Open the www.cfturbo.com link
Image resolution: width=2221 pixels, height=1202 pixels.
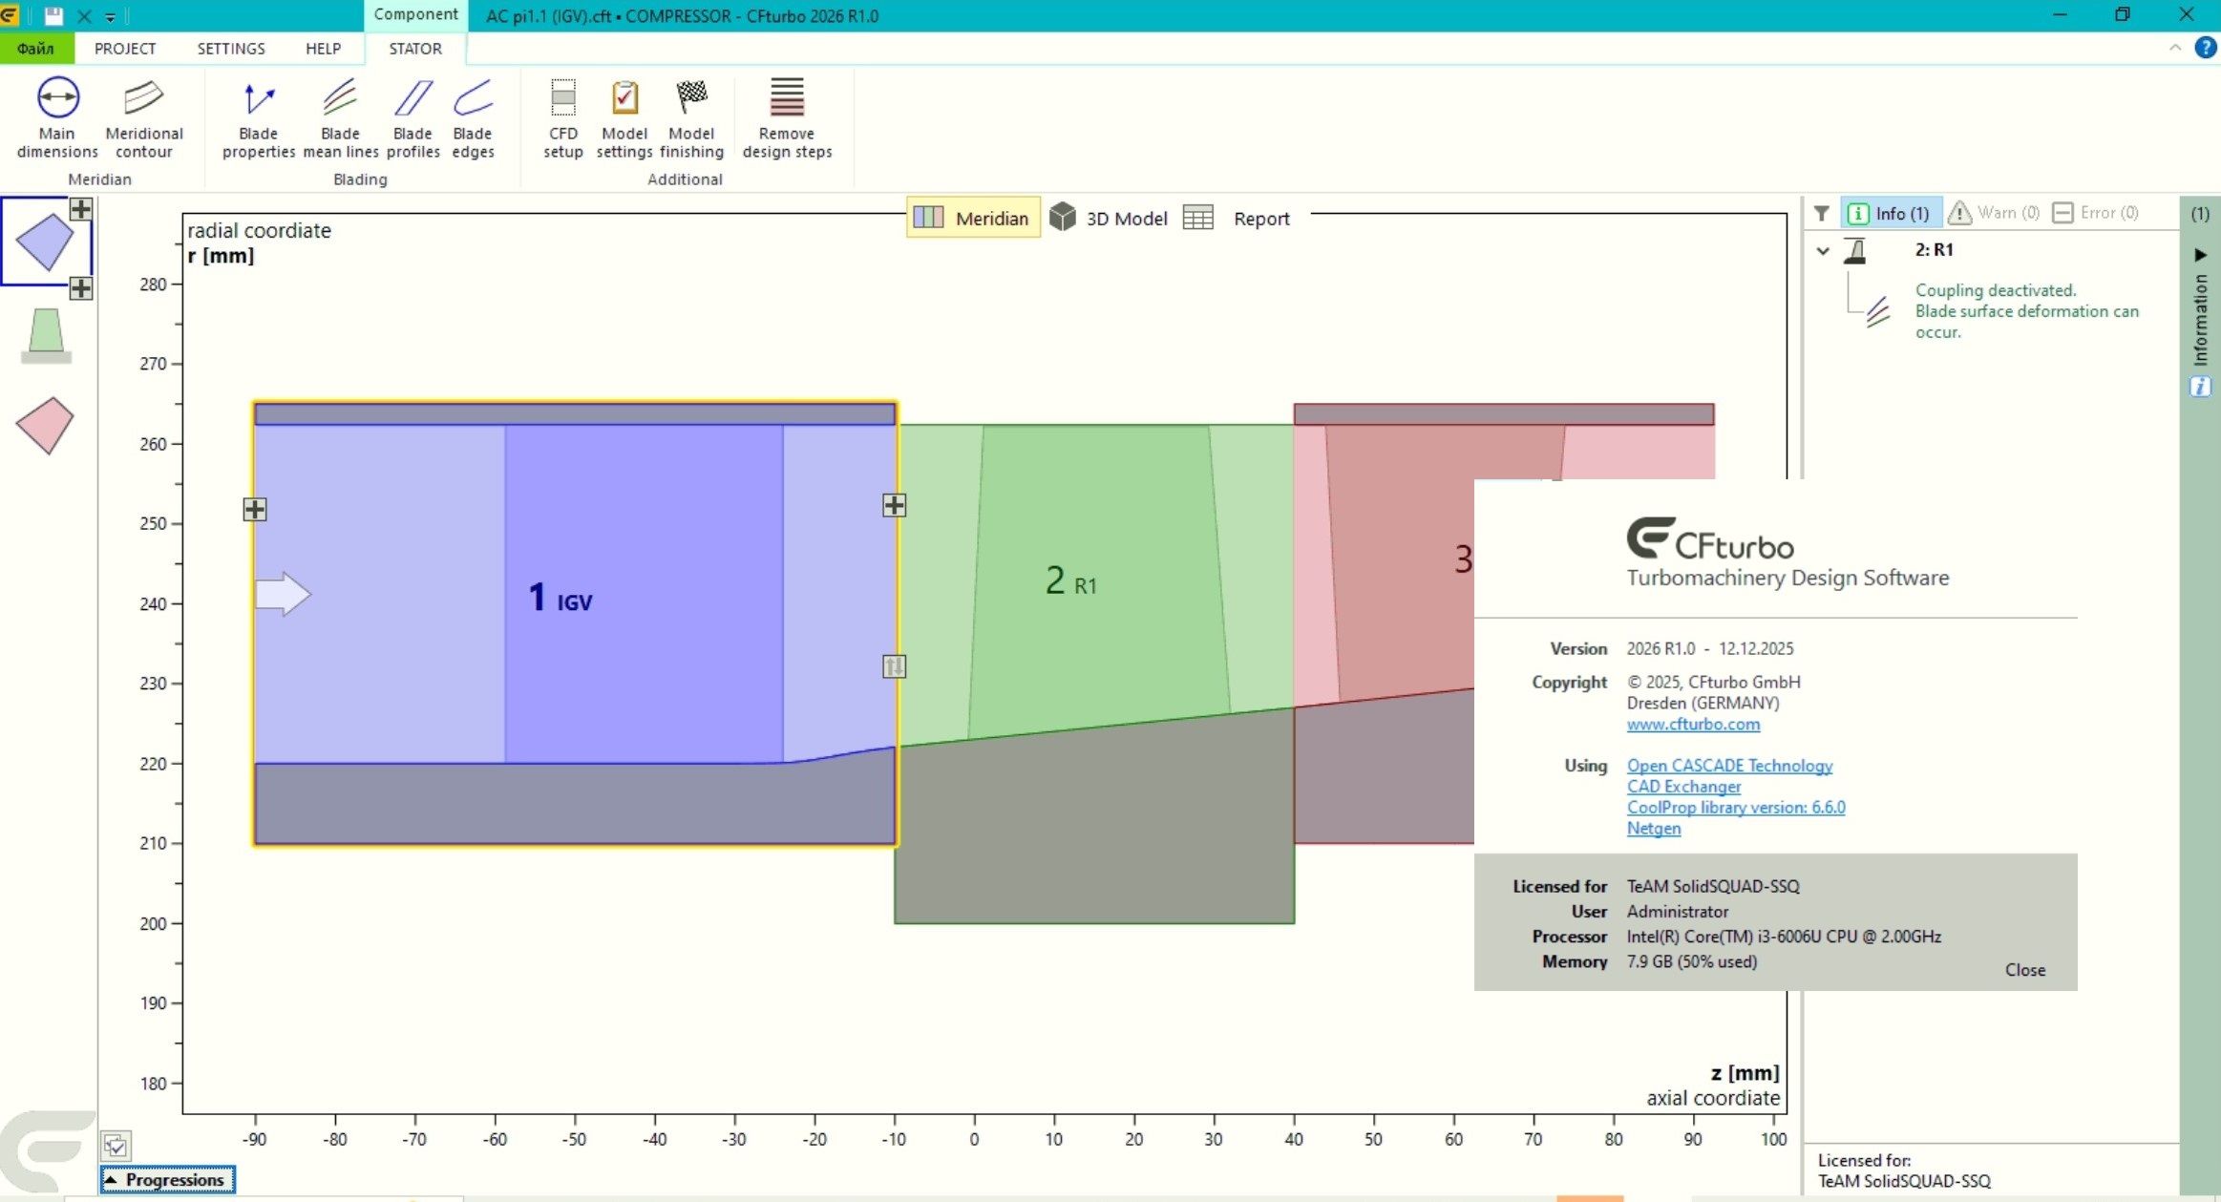coord(1693,725)
